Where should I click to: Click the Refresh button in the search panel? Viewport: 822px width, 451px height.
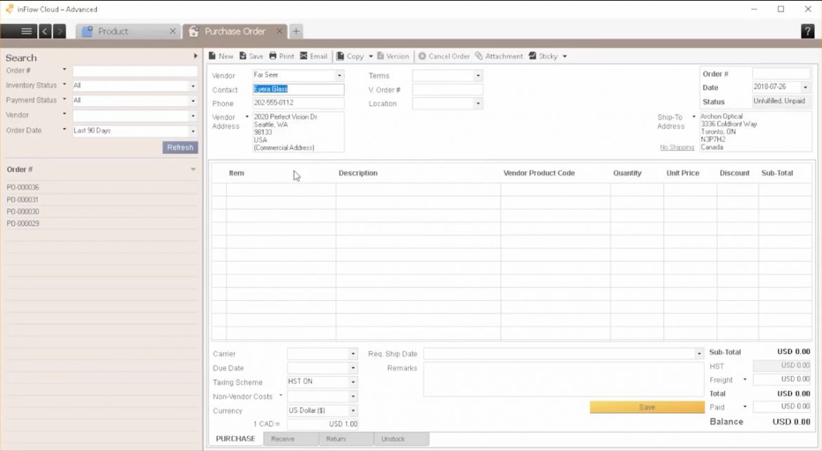[180, 147]
